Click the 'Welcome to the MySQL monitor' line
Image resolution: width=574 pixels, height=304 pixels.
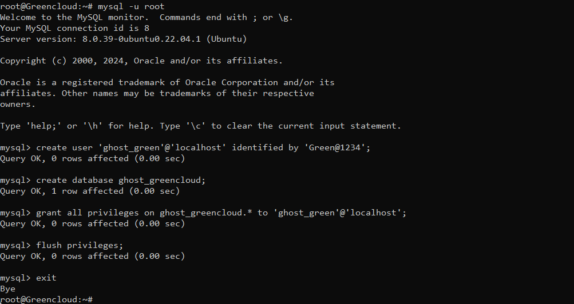click(147, 17)
